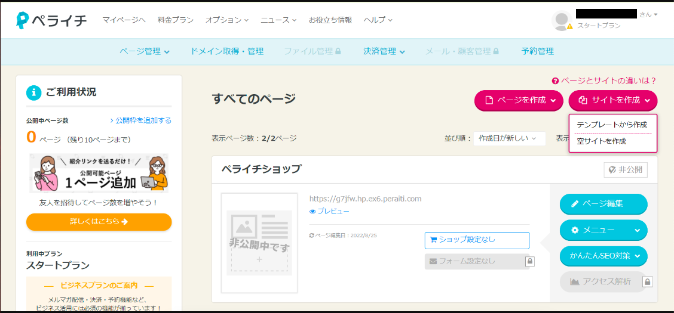Expand かんたんSEO対策 options
The width and height of the screenshot is (674, 313).
[603, 256]
